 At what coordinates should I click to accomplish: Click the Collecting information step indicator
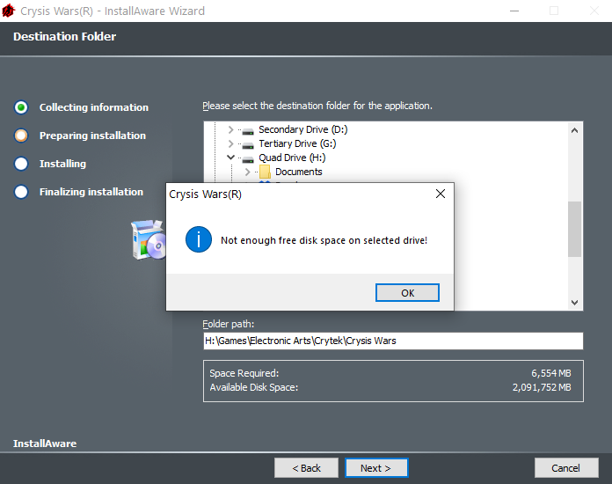(22, 107)
